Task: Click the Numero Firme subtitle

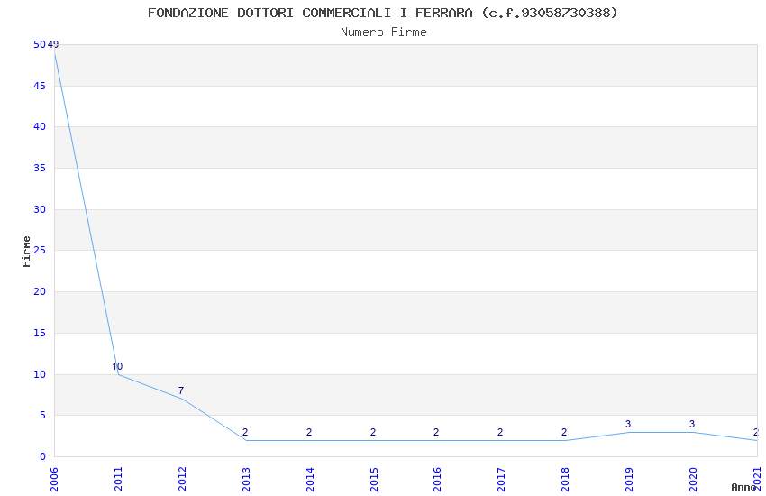Action: pyautogui.click(x=384, y=32)
